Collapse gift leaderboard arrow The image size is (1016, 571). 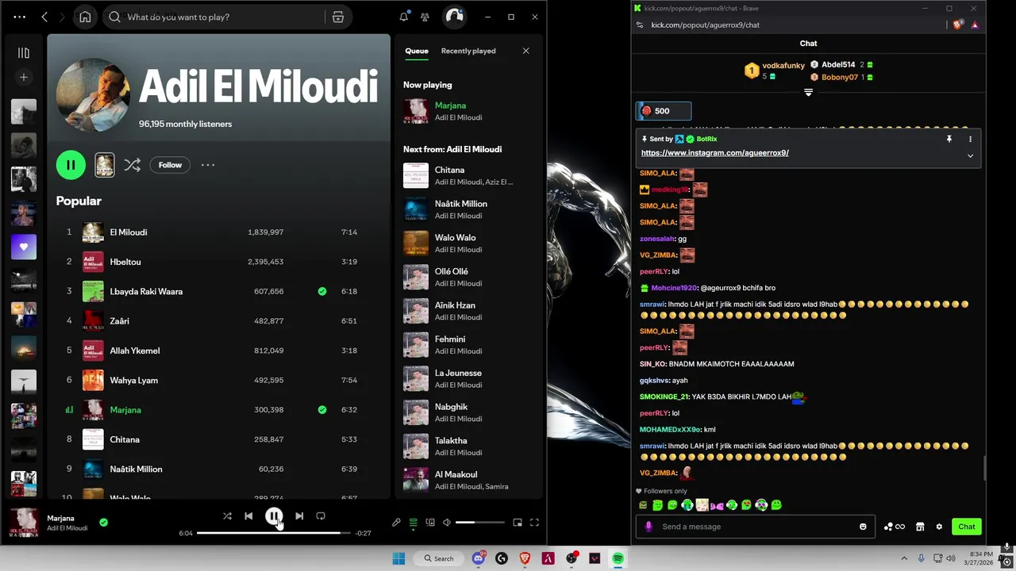808,93
